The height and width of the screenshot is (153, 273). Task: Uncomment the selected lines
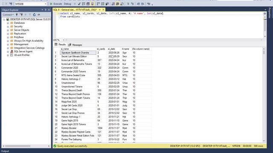tap(132, 4)
